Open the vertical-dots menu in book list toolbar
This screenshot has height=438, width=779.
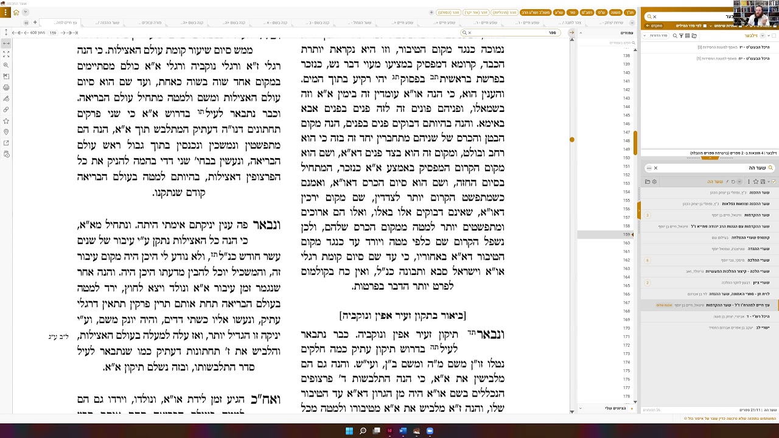pos(749,181)
